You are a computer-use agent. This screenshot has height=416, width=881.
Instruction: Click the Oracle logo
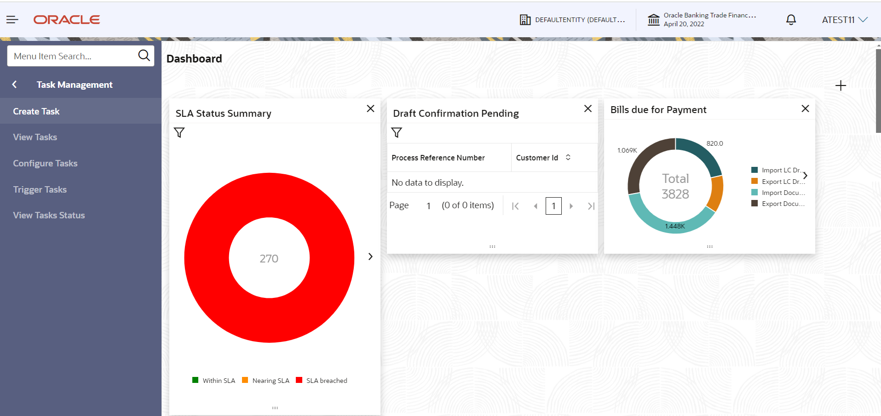(x=67, y=20)
